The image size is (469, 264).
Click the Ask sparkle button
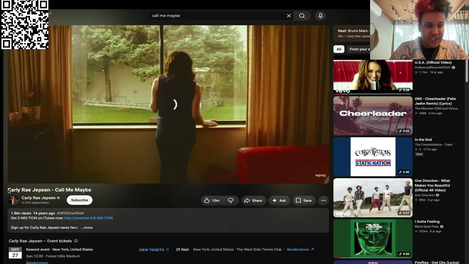click(x=279, y=201)
